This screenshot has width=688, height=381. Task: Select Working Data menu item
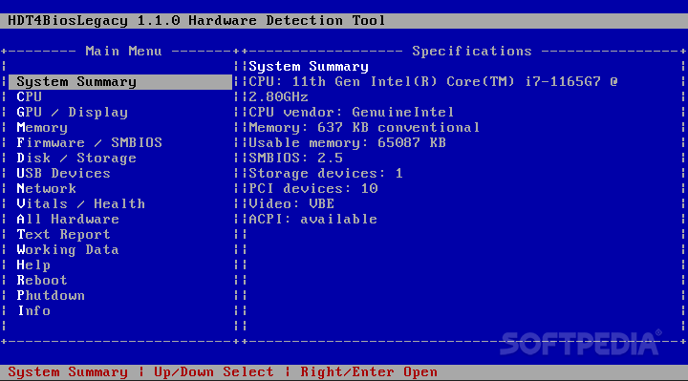coord(68,250)
